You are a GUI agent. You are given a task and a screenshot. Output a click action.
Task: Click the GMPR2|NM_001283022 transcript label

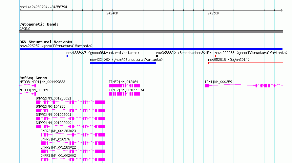tap(58, 147)
